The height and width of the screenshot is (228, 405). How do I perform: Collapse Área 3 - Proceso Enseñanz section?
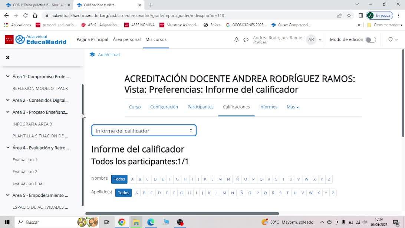coord(8,112)
